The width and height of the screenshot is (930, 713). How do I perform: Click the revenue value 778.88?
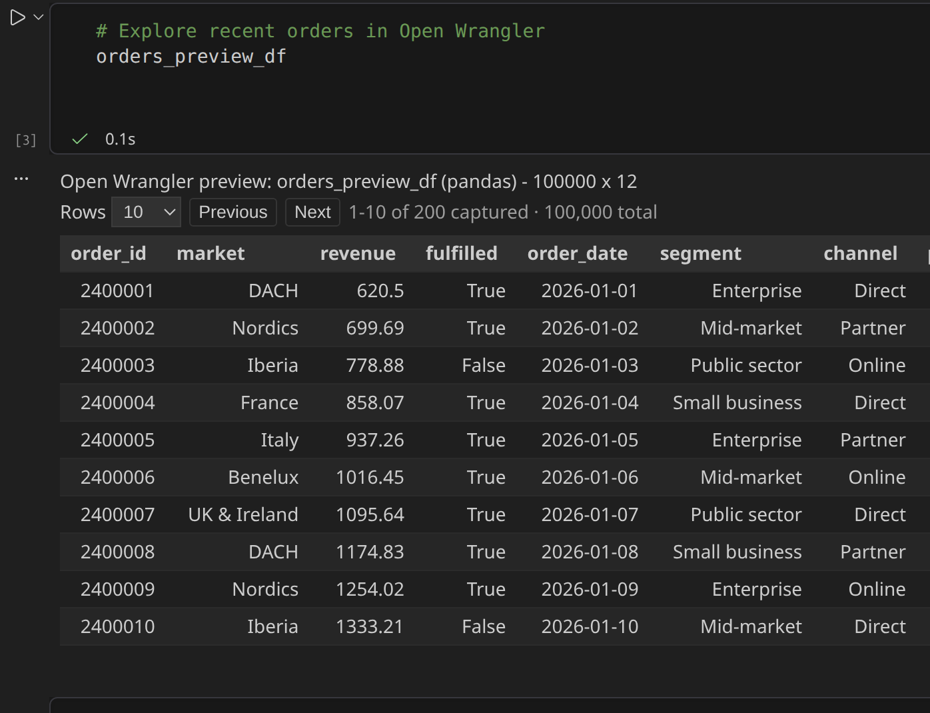click(375, 365)
